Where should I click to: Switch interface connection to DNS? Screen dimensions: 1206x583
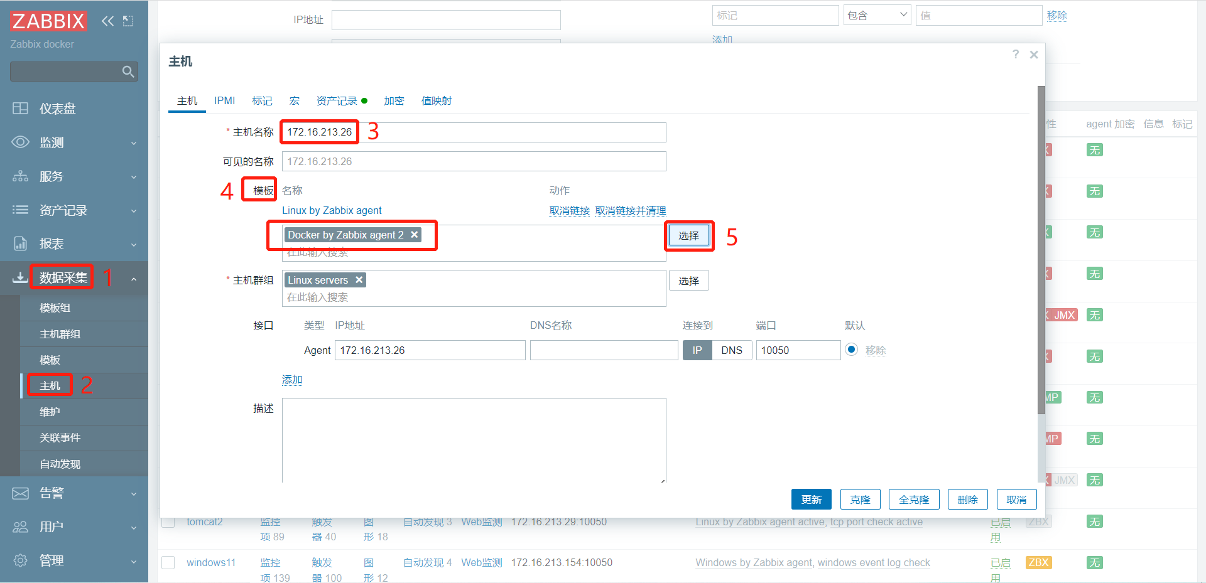732,350
